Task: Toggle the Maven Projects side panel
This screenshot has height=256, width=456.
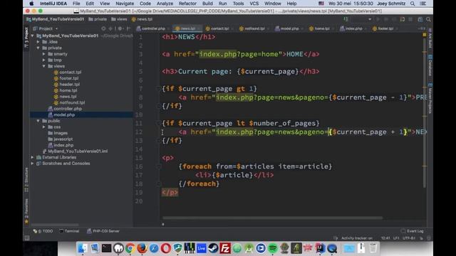Action: [x=430, y=98]
